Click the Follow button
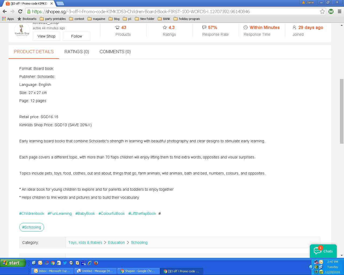The image size is (344, 275). (77, 36)
